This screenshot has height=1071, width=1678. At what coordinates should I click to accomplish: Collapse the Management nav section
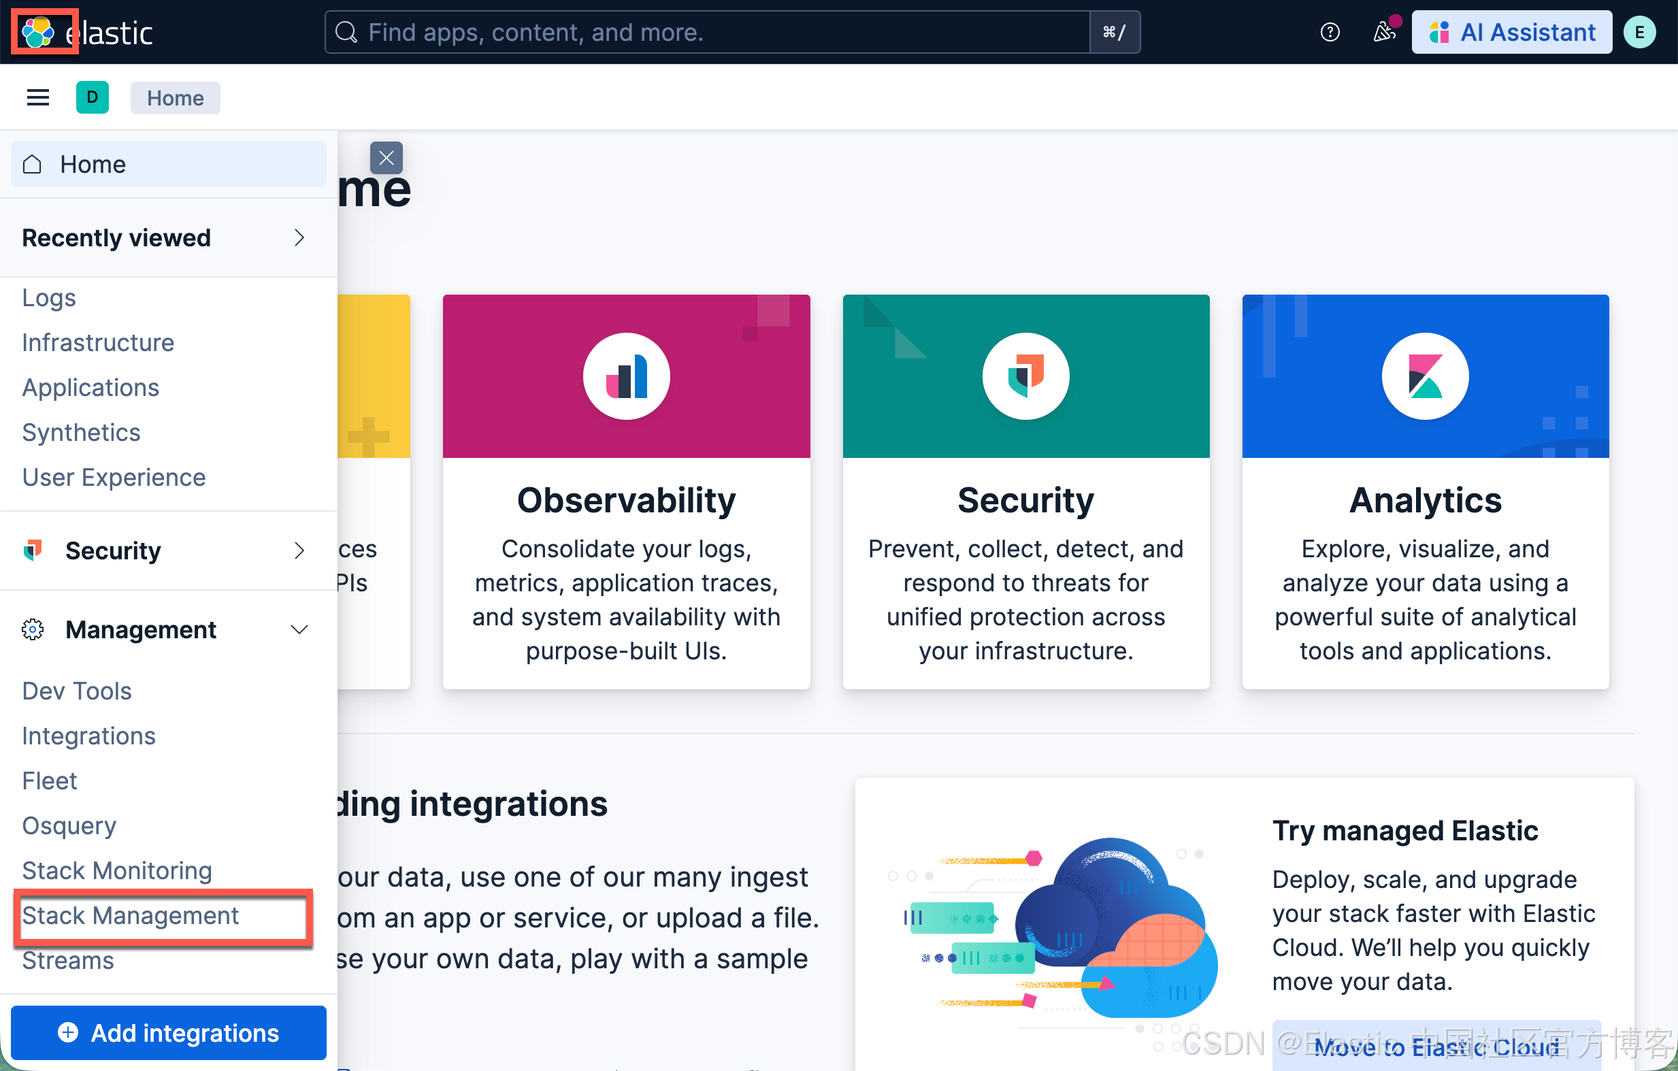(299, 629)
